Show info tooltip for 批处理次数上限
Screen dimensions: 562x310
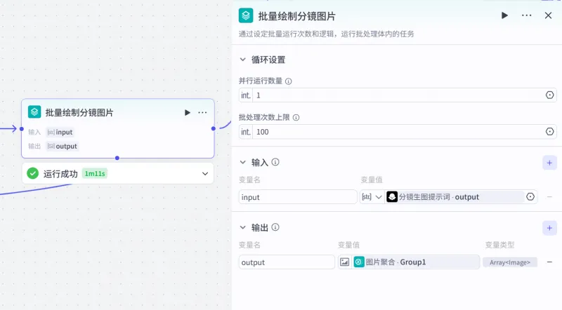[x=296, y=117]
